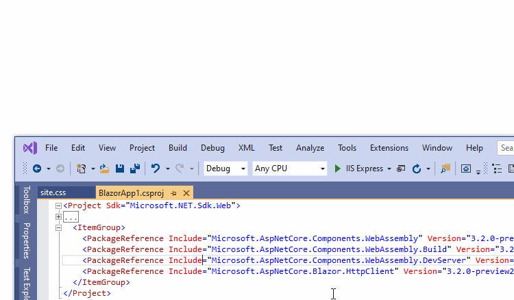Image resolution: width=514 pixels, height=300 pixels.
Task: Open the Window menu
Action: click(x=437, y=148)
